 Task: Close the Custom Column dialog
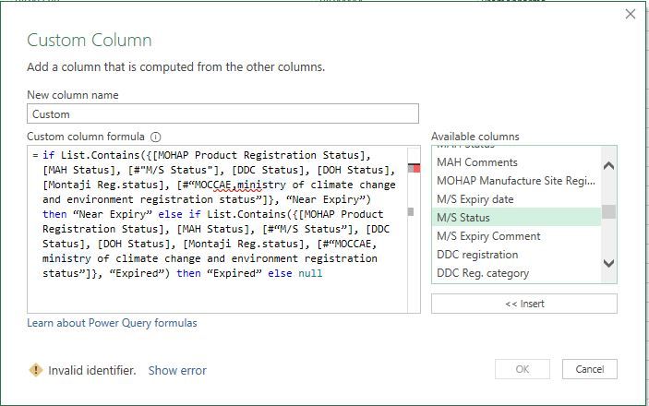(631, 14)
